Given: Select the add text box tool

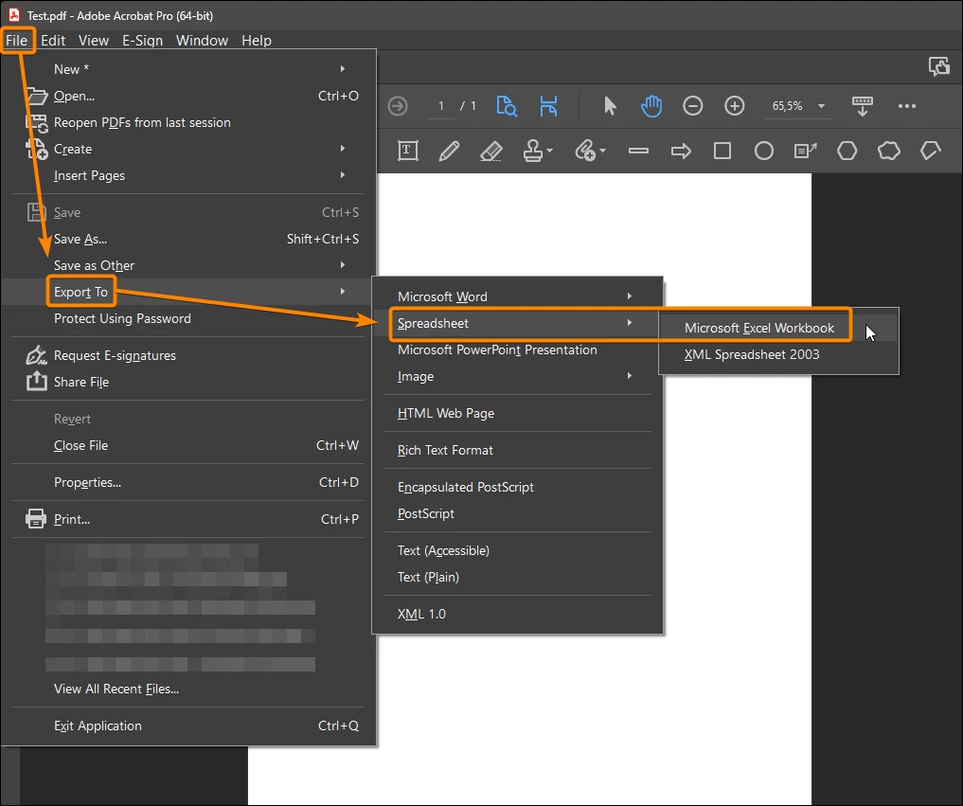Looking at the screenshot, I should (x=408, y=151).
